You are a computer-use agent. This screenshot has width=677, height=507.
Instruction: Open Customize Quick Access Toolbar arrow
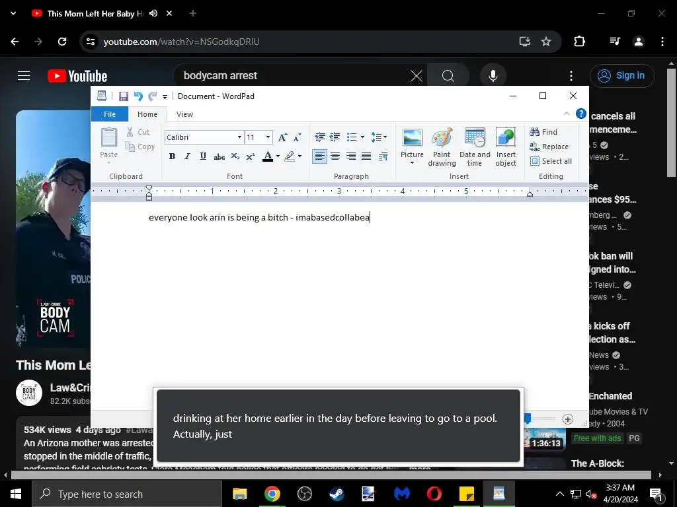[165, 96]
